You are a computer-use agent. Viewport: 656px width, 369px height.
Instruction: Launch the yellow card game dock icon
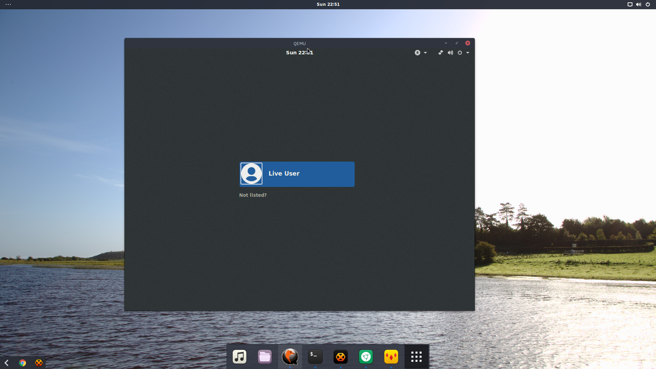391,357
